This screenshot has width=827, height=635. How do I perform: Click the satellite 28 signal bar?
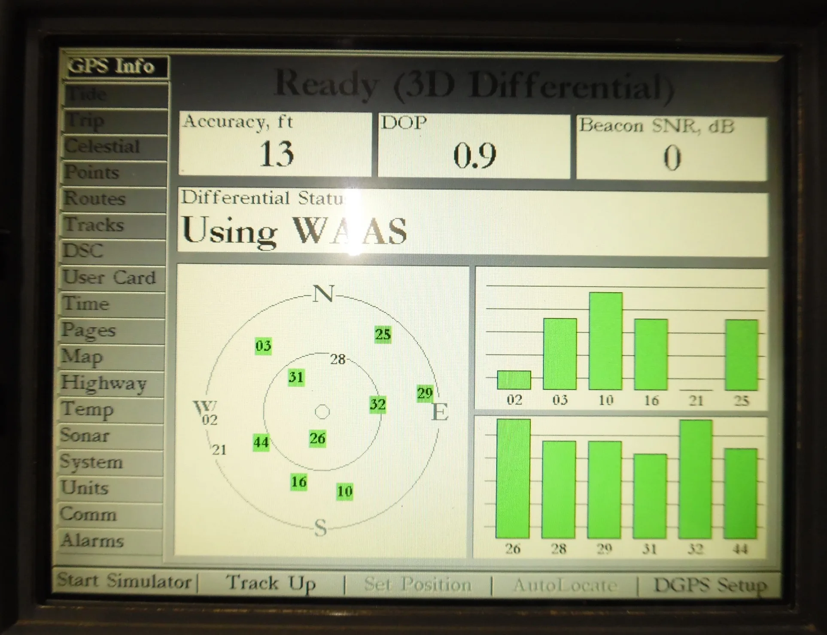[x=559, y=490]
